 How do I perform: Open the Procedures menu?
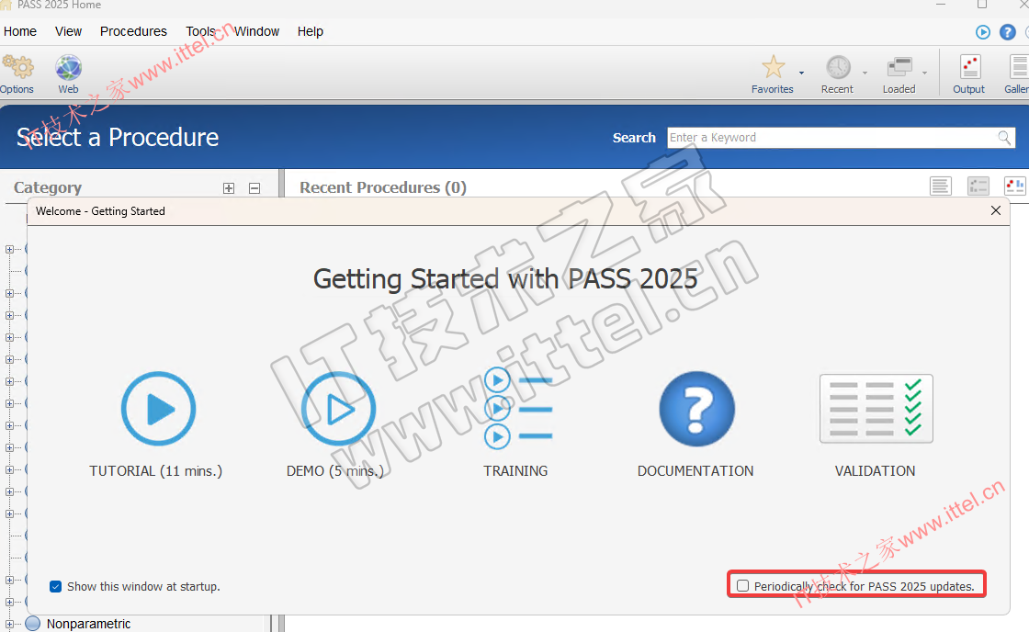(133, 31)
